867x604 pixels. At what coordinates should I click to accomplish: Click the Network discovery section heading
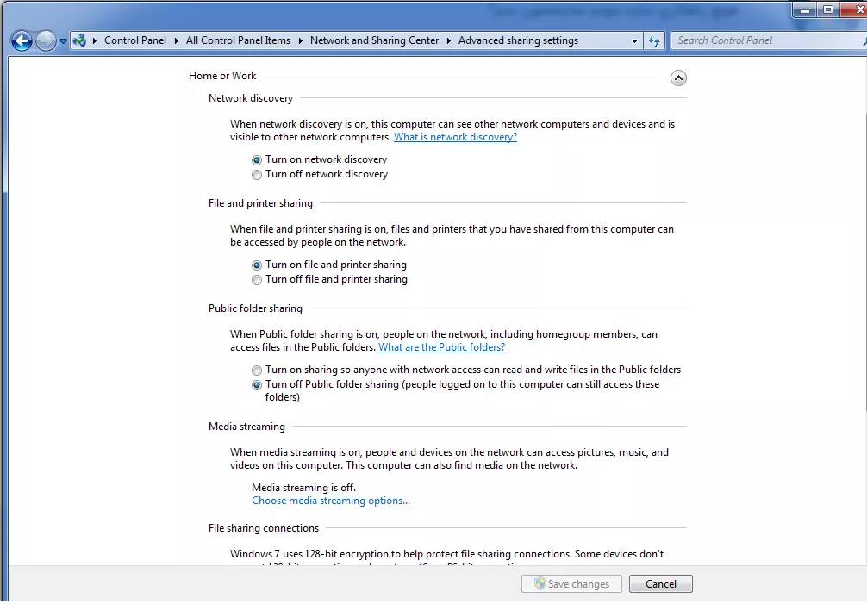[251, 98]
